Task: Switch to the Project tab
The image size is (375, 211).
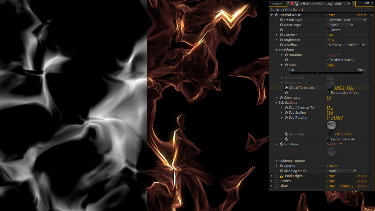Action: tap(277, 4)
